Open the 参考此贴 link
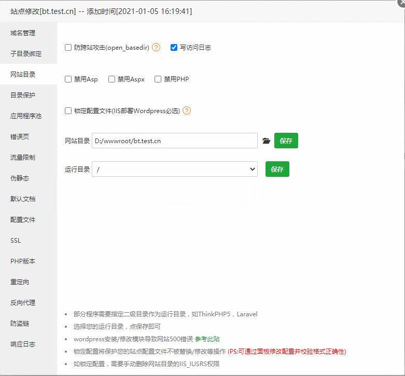This screenshot has width=405, height=376. point(207,339)
